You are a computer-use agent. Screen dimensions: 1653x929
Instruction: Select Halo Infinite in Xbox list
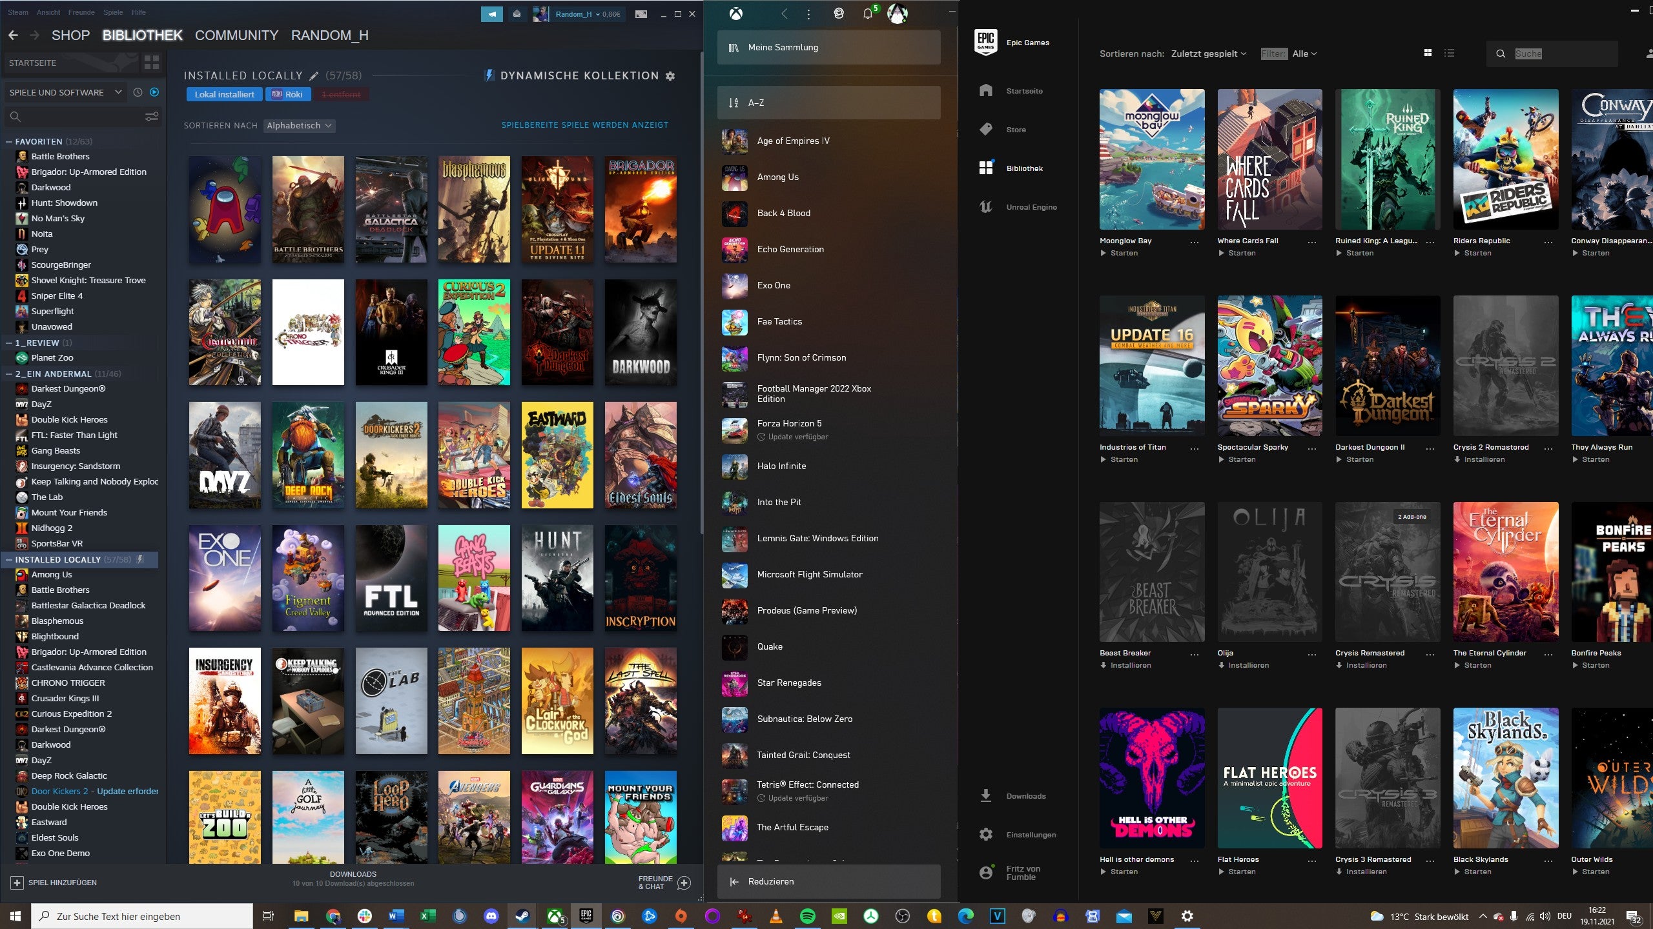[828, 466]
